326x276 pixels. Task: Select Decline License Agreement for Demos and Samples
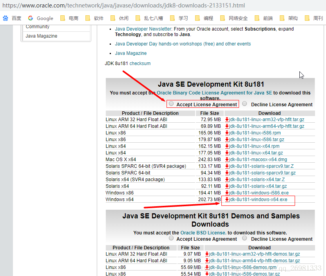click(244, 238)
